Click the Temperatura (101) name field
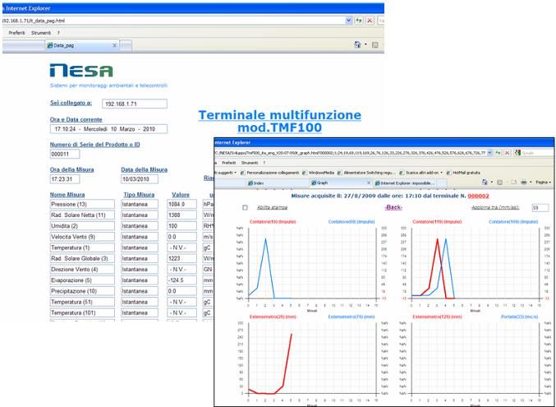This screenshot has width=556, height=407. click(82, 313)
